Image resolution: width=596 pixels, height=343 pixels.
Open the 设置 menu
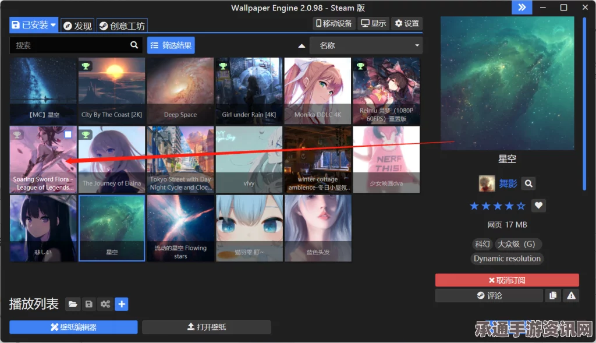(x=407, y=23)
